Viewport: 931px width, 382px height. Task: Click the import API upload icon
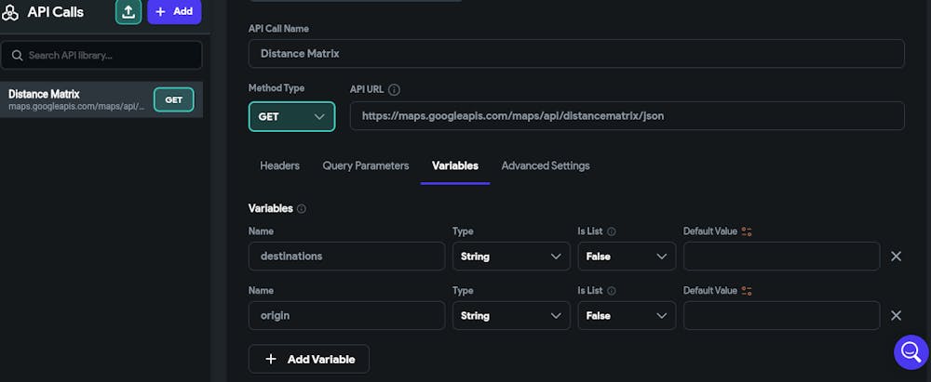pos(128,11)
